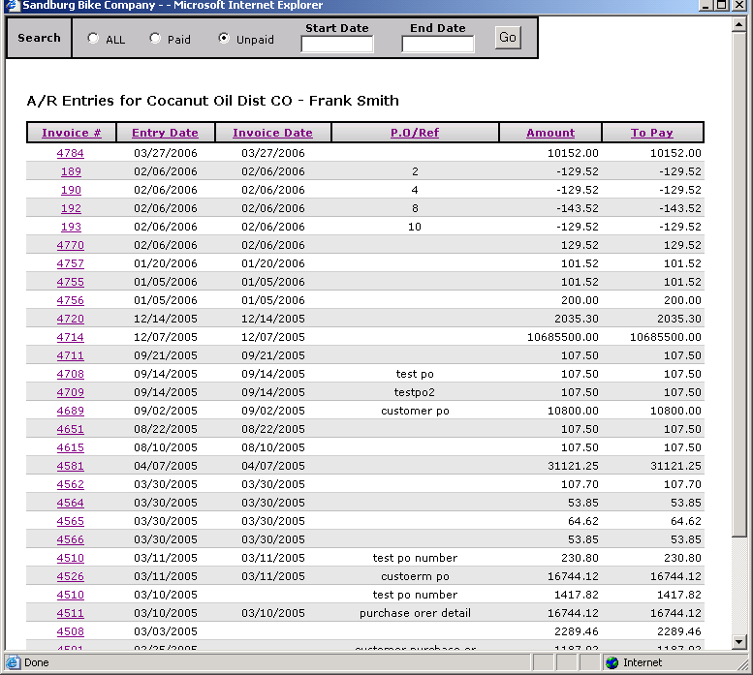The width and height of the screenshot is (753, 675).
Task: Open invoice 4714 link
Action: pos(71,337)
